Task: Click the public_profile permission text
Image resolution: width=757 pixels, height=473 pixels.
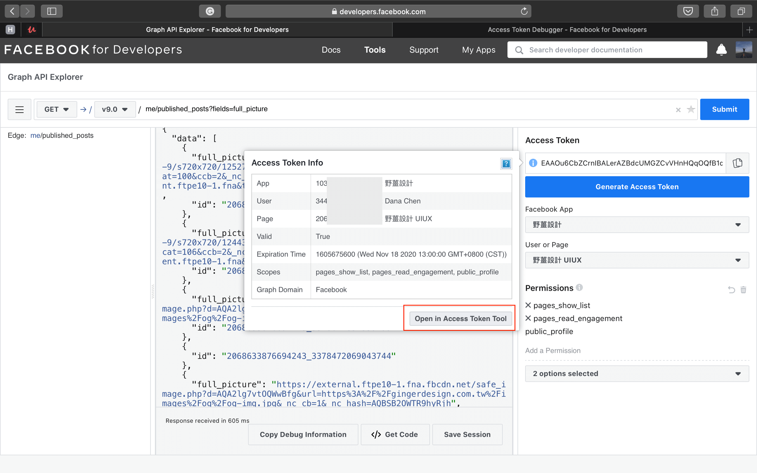Action: coord(549,331)
